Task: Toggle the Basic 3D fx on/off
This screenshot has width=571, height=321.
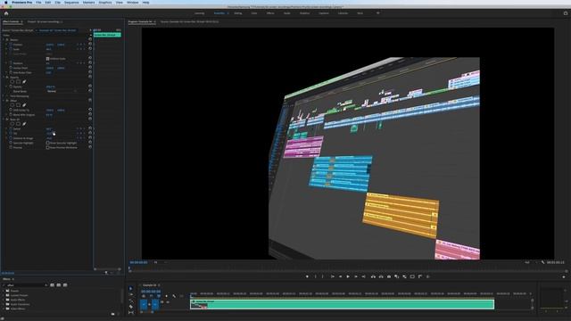Action: point(7,119)
